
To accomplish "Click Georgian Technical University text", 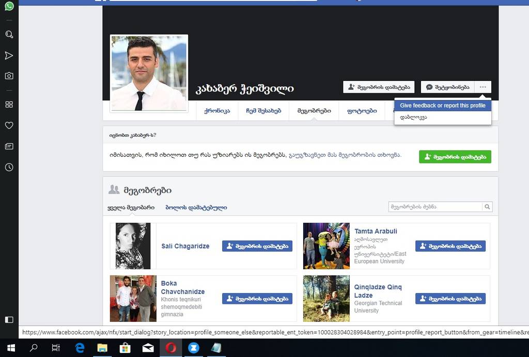I will pyautogui.click(x=378, y=306).
